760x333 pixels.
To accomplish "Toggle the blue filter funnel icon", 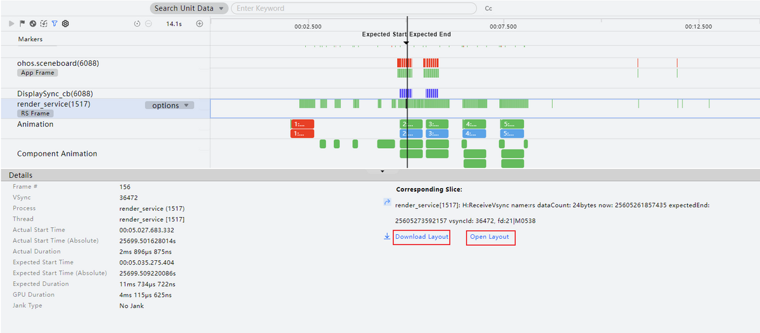I will 54,23.
